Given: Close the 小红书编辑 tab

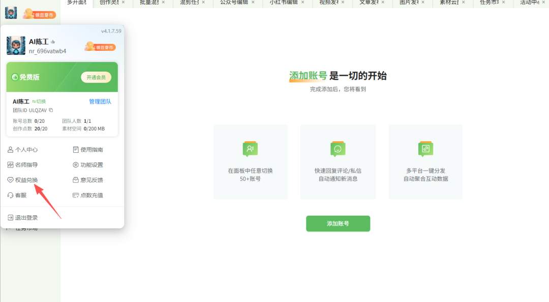Looking at the screenshot, I should (303, 2).
